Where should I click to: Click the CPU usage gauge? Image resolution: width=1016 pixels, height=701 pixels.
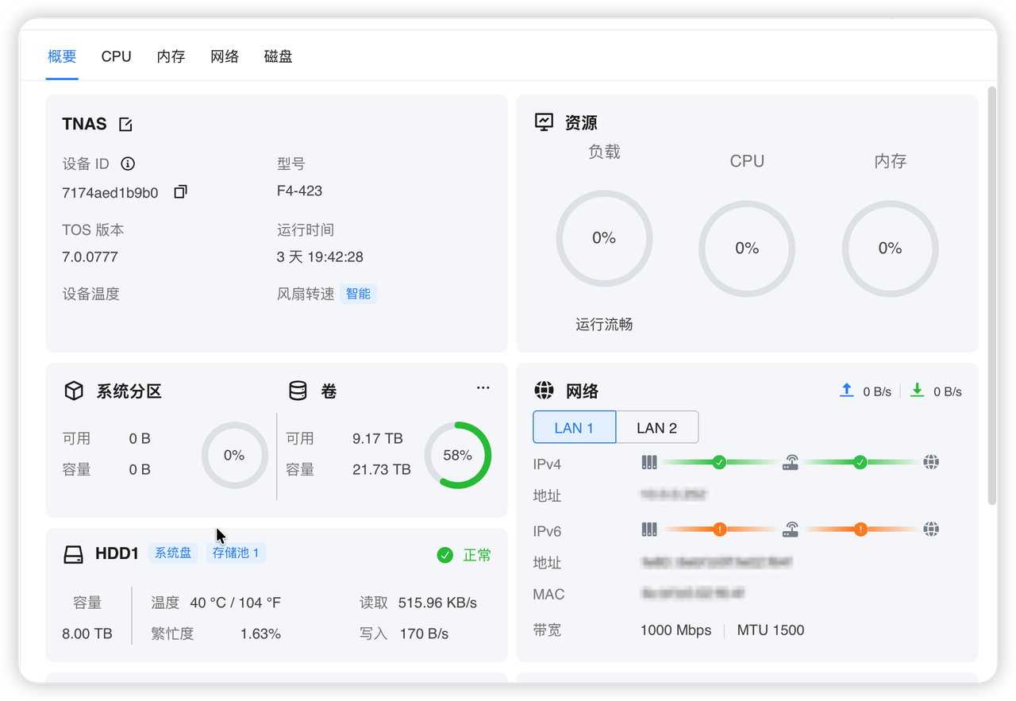(747, 248)
